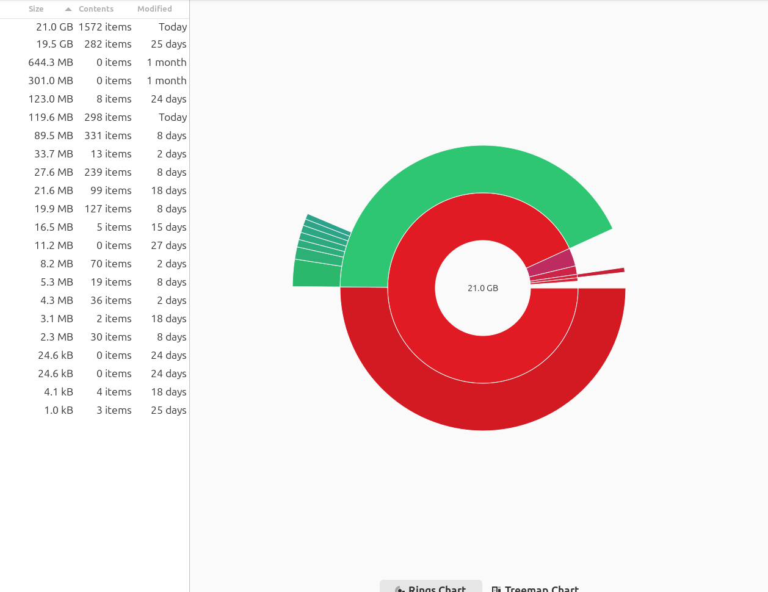Select the 27.6 MB row
768x592 pixels.
click(95, 172)
